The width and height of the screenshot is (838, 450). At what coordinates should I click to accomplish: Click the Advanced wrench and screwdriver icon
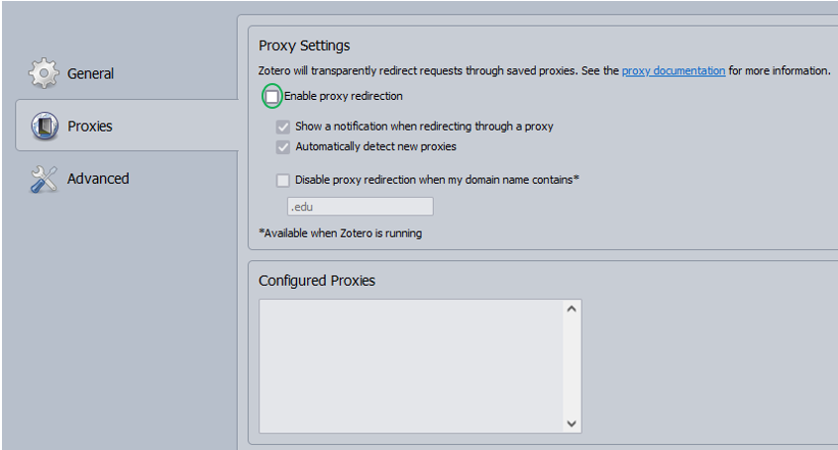44,179
